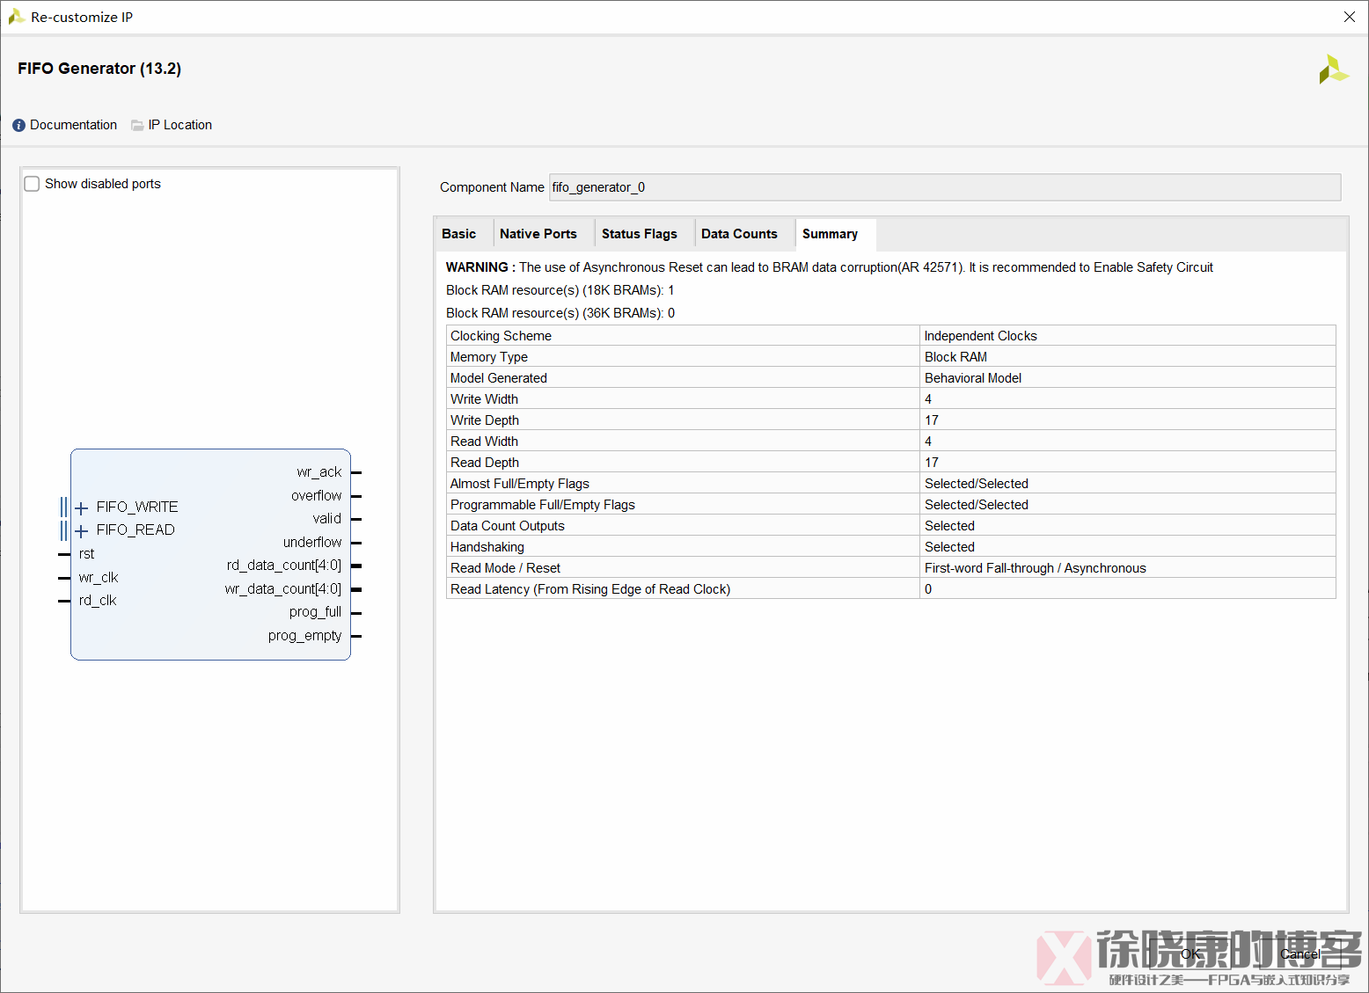Click the Xilinx logo in the top right
1369x993 pixels.
(1334, 69)
